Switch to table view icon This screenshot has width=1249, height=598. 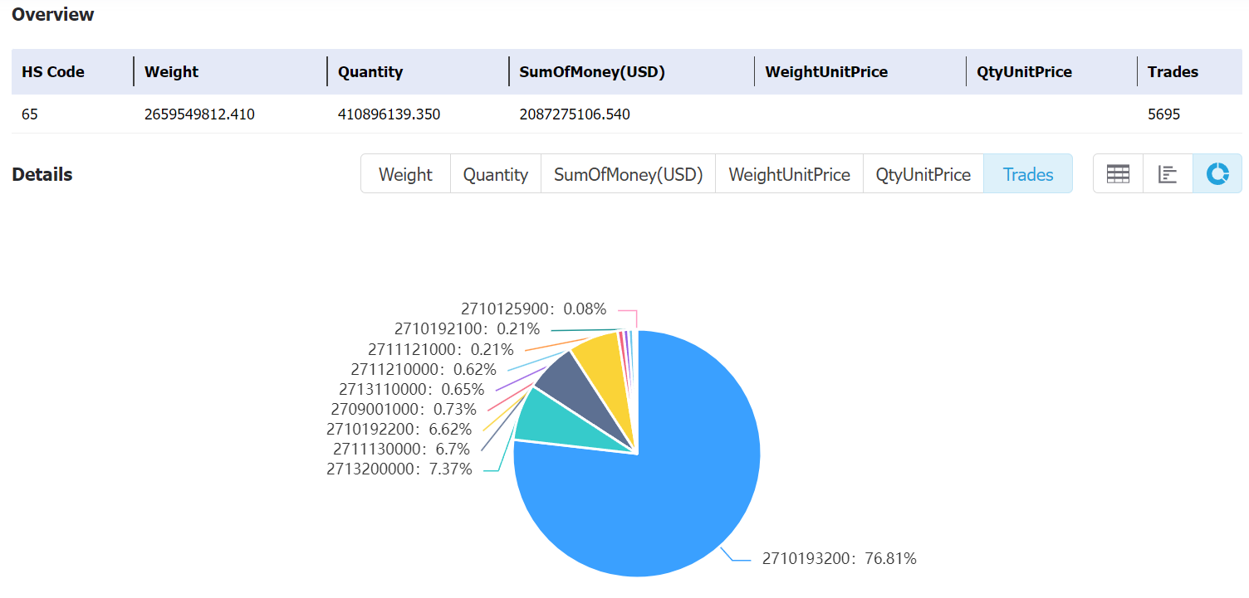pyautogui.click(x=1118, y=173)
